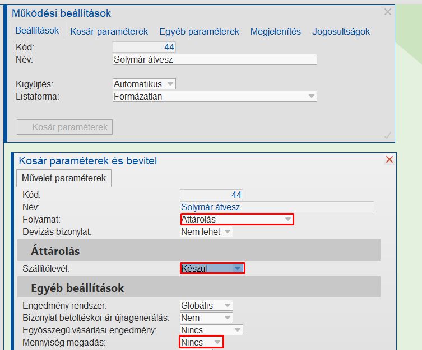This screenshot has height=350, width=422.
Task: Open the Devizás bizonylat dropdown
Action: tap(227, 231)
